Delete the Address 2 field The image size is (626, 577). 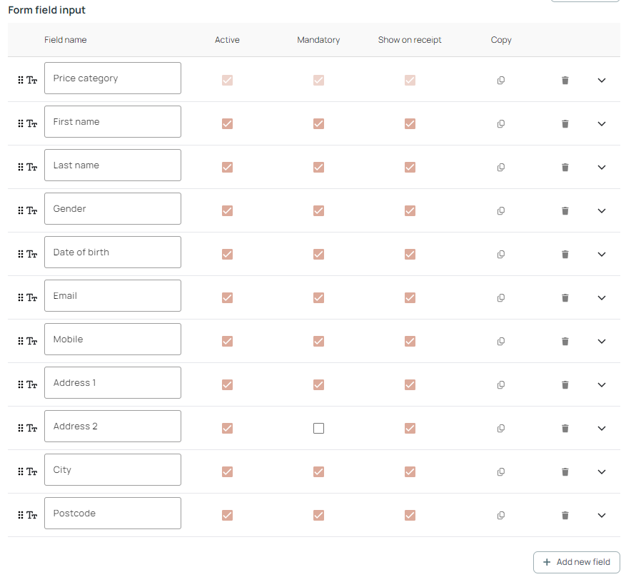click(565, 429)
